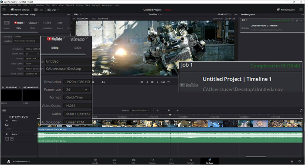Open Project Settings gear icon
305x165 pixels.
300,162
